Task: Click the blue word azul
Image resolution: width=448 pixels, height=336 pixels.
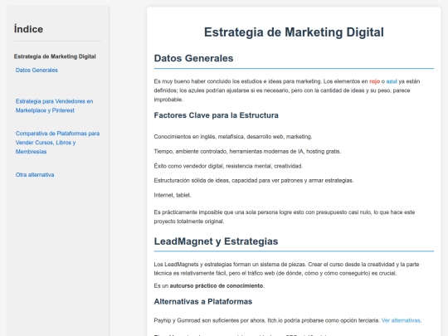Action: [x=392, y=81]
